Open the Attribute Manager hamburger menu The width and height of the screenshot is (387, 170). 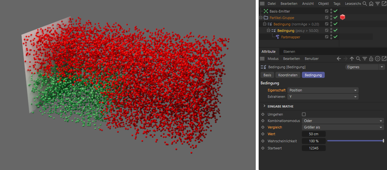(x=262, y=59)
